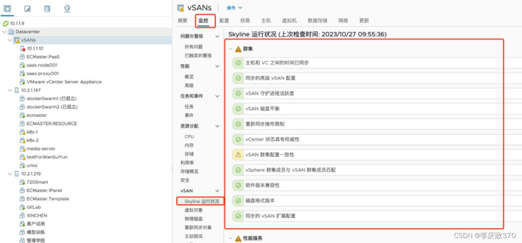Switch to the '监控' tab

coord(203,21)
